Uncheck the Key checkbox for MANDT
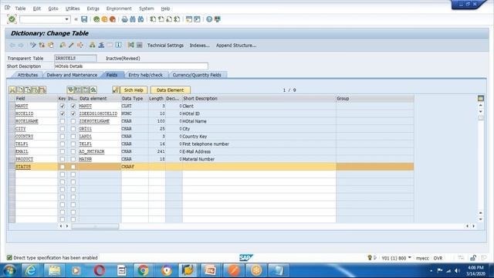Screen dimensions: 494x278 click(x=62, y=107)
